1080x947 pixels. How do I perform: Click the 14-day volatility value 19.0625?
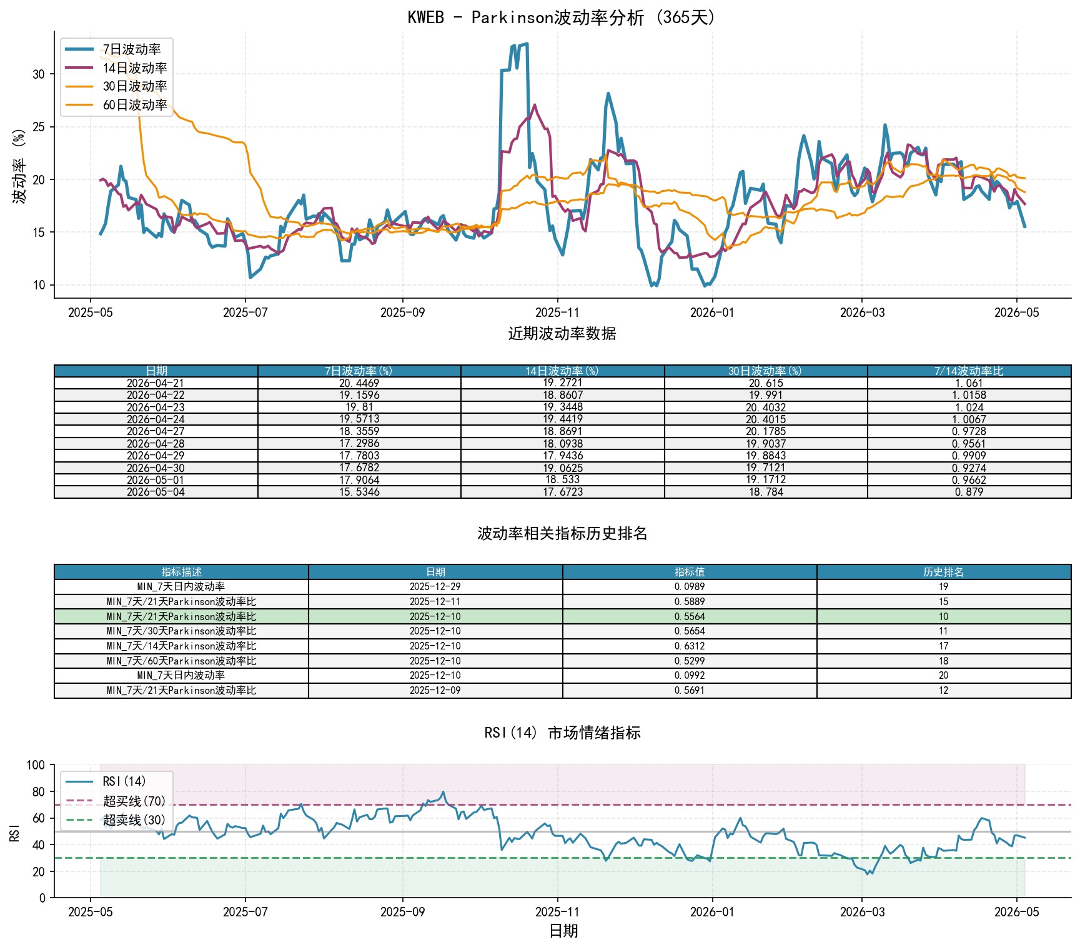click(562, 468)
